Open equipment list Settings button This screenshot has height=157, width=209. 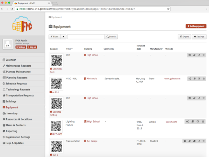[199, 37]
